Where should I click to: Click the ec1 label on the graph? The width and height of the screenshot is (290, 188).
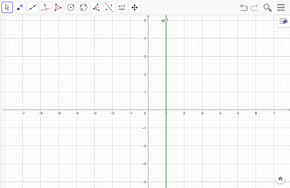coord(165,21)
